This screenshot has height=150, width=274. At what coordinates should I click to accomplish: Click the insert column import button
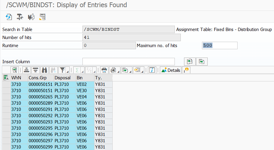[190, 61]
